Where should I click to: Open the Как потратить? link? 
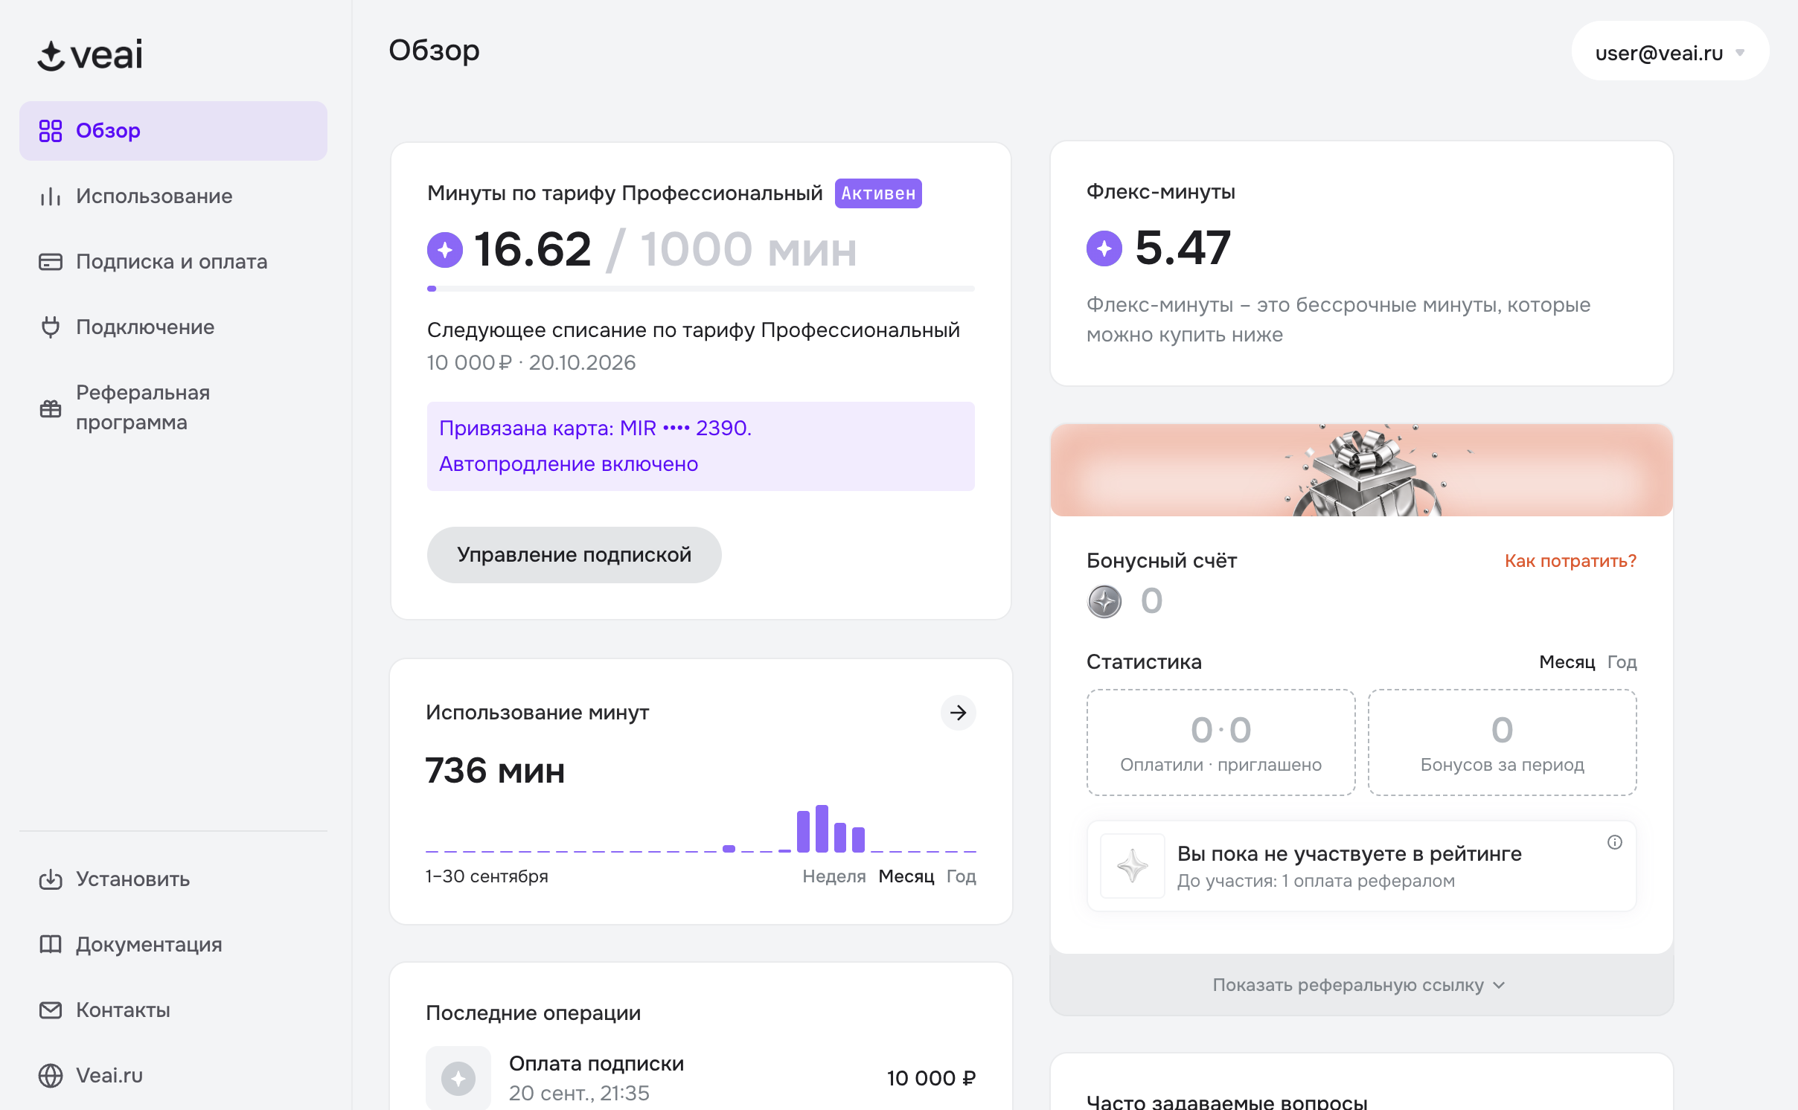[1570, 561]
